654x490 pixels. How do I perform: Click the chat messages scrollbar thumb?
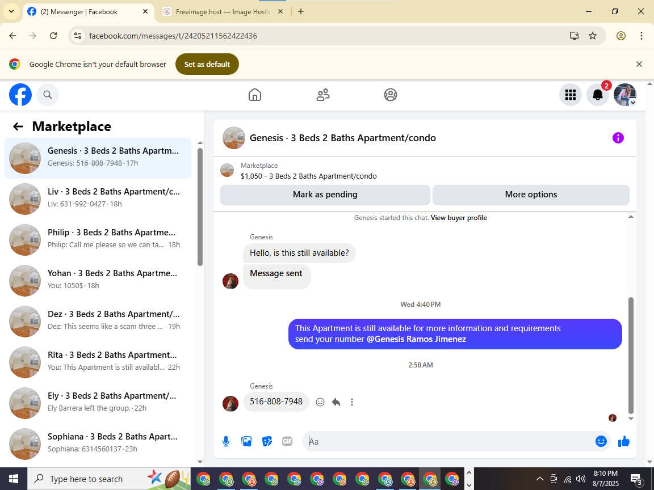pyautogui.click(x=631, y=356)
